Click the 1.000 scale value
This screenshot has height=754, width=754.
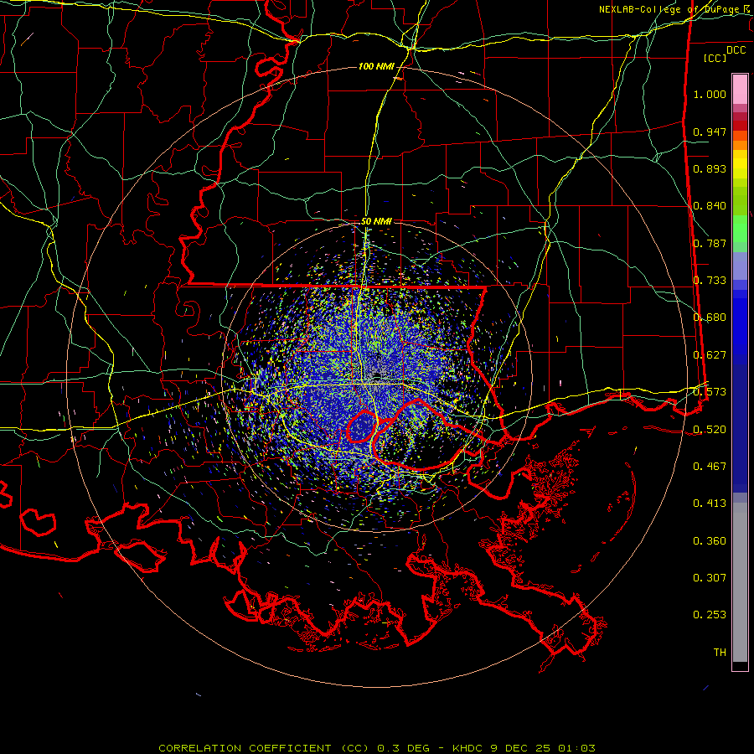tap(710, 94)
